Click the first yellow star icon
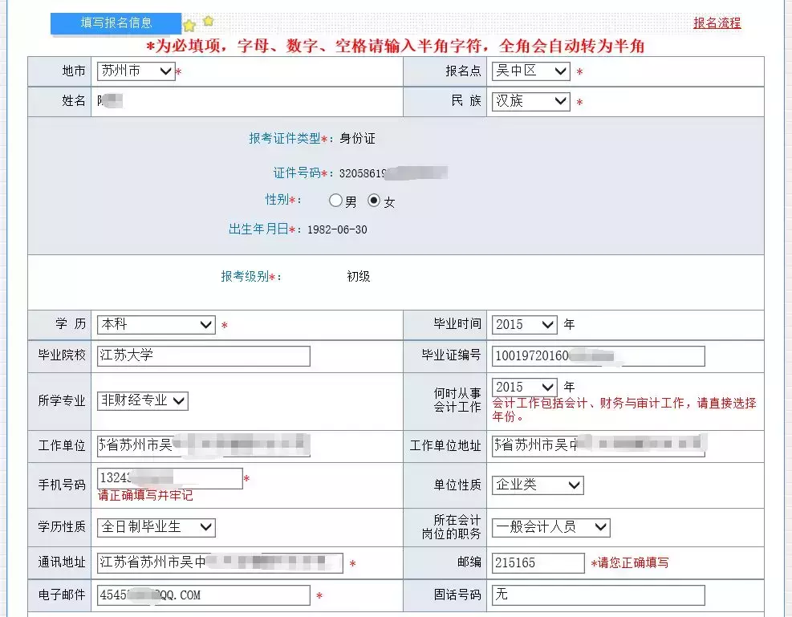Viewport: 792px width, 617px height. (189, 24)
